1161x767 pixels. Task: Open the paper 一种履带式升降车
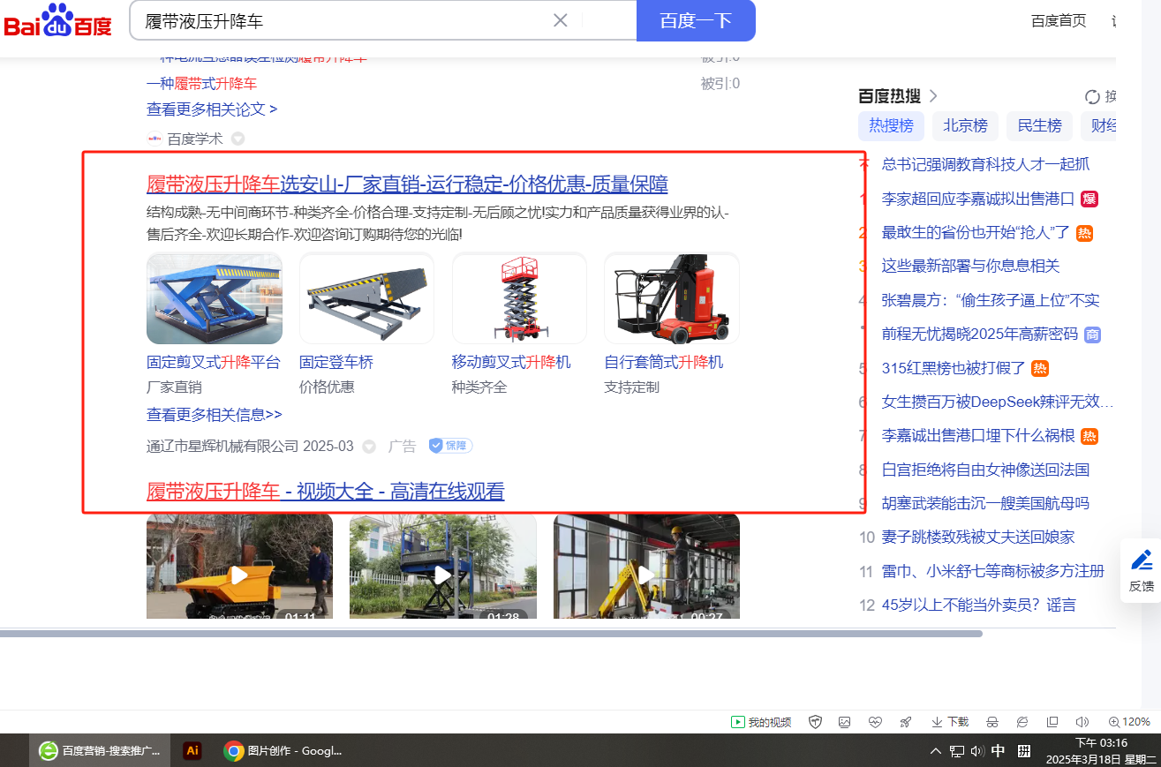[201, 84]
